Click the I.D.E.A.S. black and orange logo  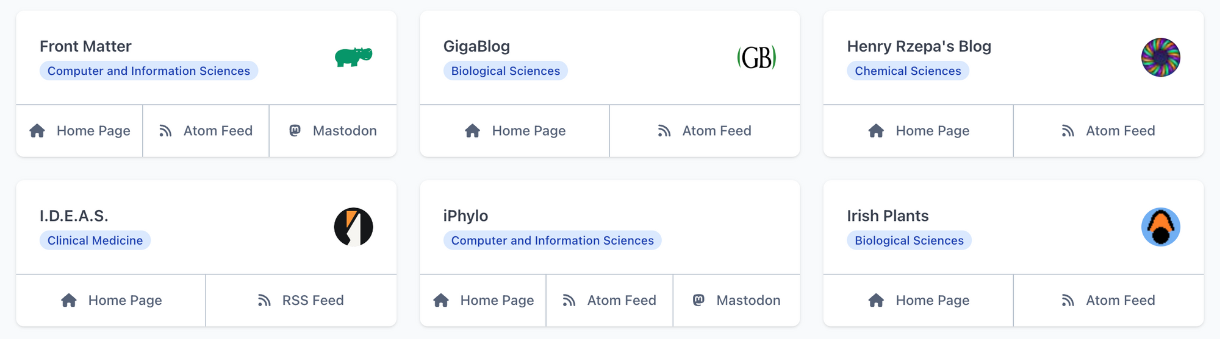tap(353, 227)
